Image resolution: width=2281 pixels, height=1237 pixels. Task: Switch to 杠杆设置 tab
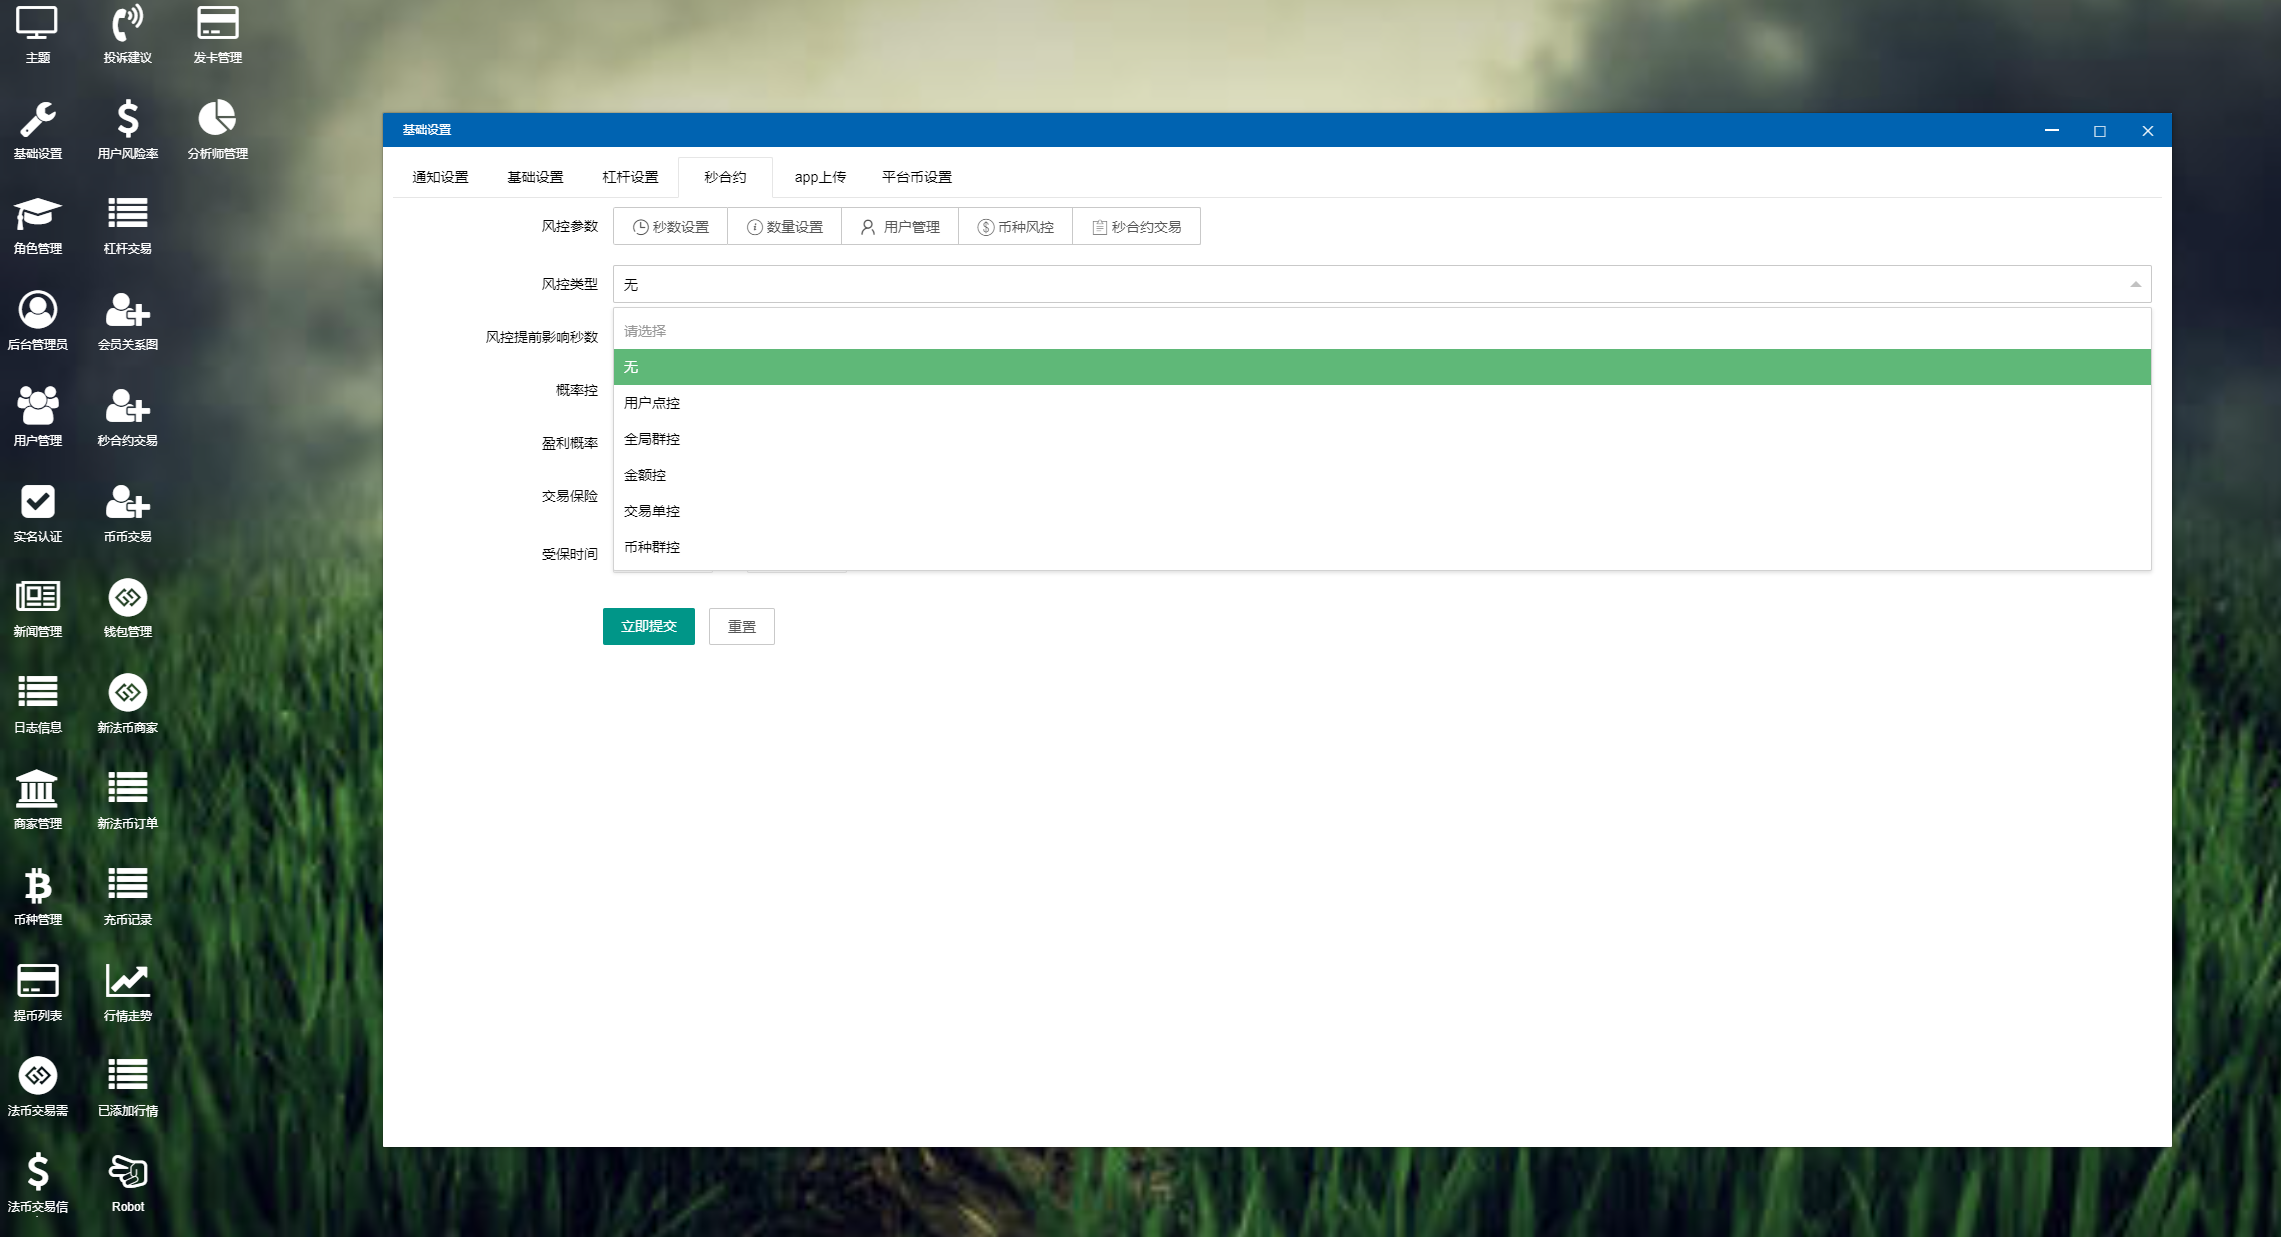coord(629,177)
